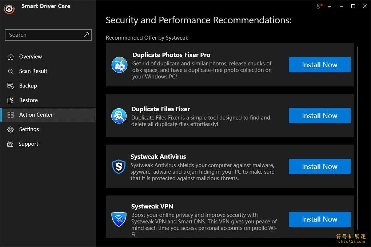
Task: Click the Systweak VPN title
Action: pyautogui.click(x=152, y=206)
